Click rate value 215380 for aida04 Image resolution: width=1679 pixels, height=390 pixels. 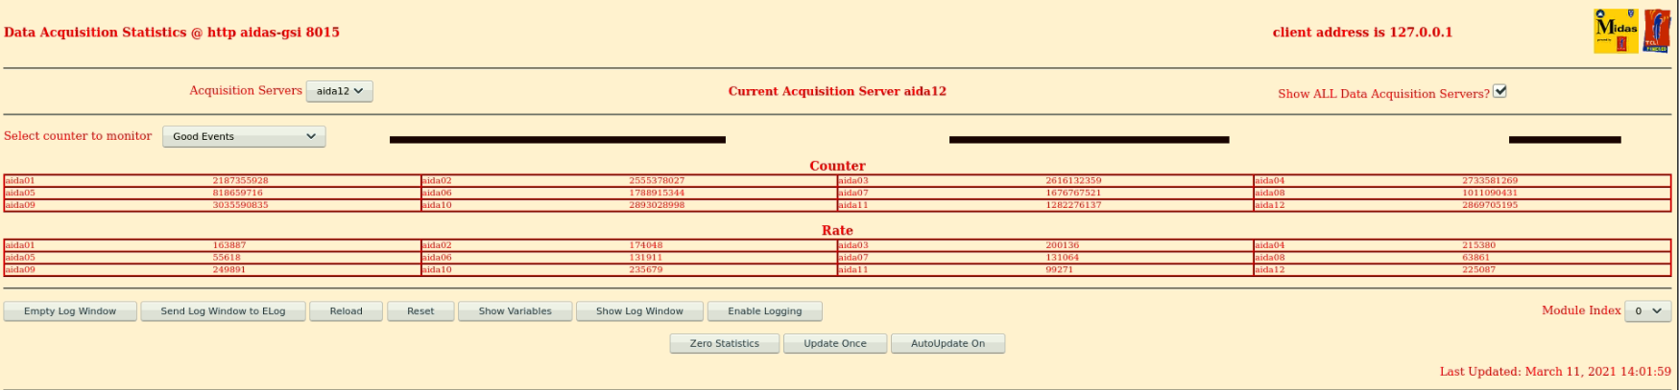[1478, 245]
